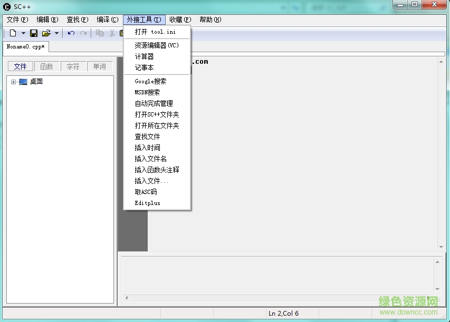The height and width of the screenshot is (322, 450).
Task: Open the dropdown arrow next to Open folder
Action: pyautogui.click(x=56, y=33)
